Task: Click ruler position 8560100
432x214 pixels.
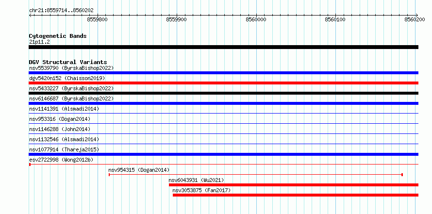Action: coord(335,19)
